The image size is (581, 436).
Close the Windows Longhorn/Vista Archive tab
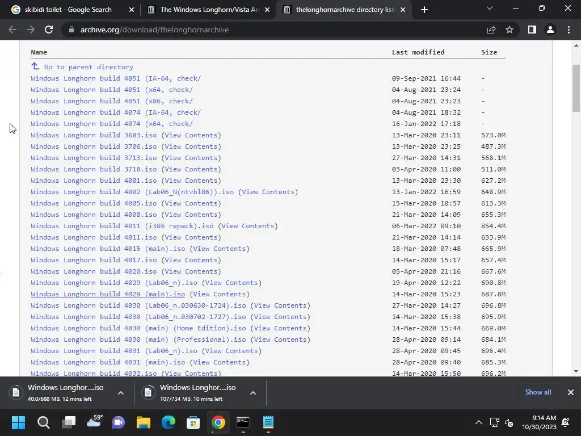[x=267, y=10]
